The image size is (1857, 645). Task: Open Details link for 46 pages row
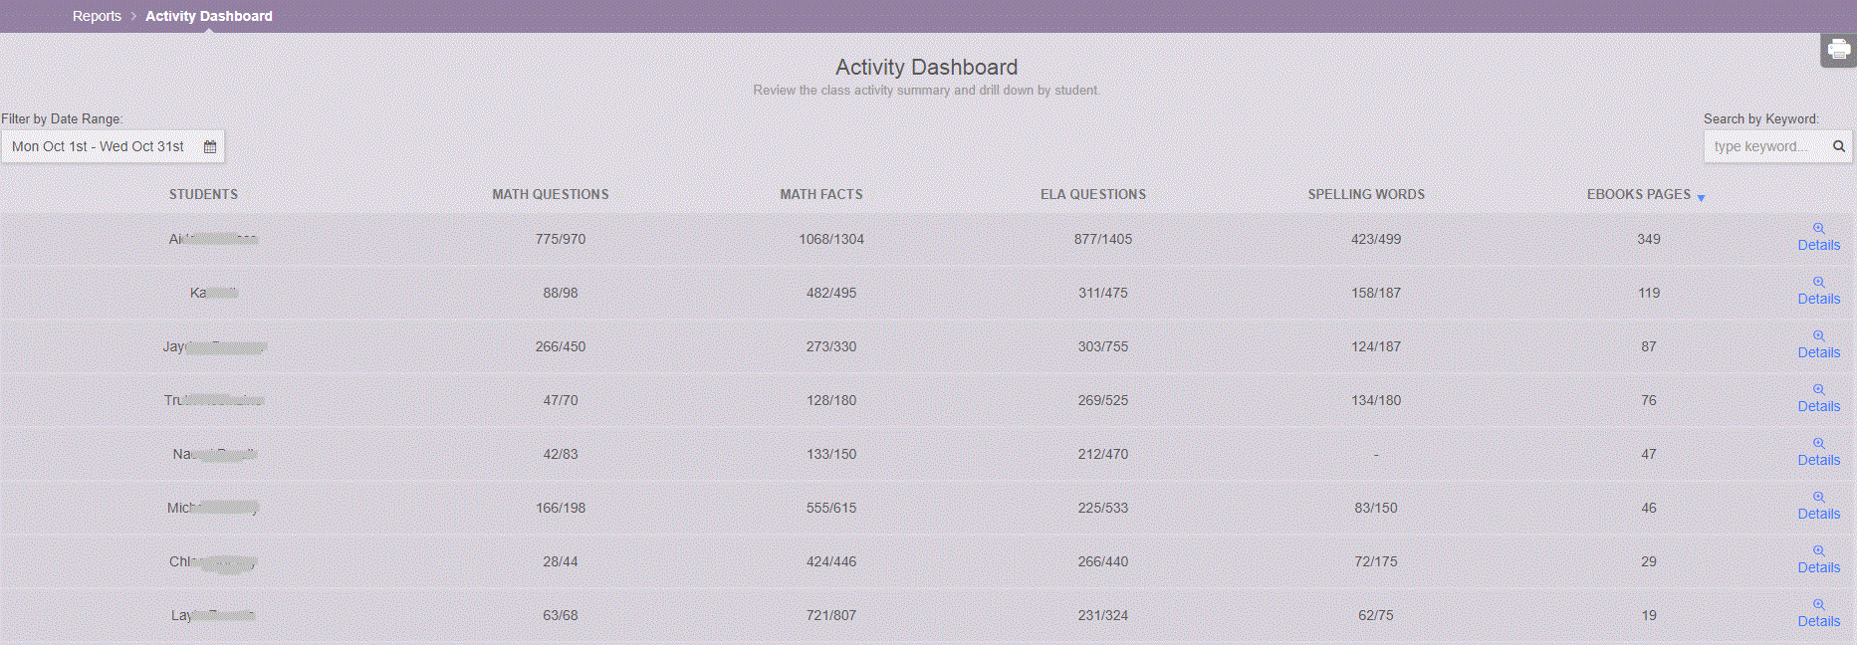pos(1818,514)
